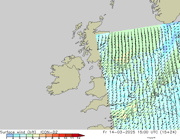Click the peach 6–7 bft legend swatch

pyautogui.click(x=43, y=135)
